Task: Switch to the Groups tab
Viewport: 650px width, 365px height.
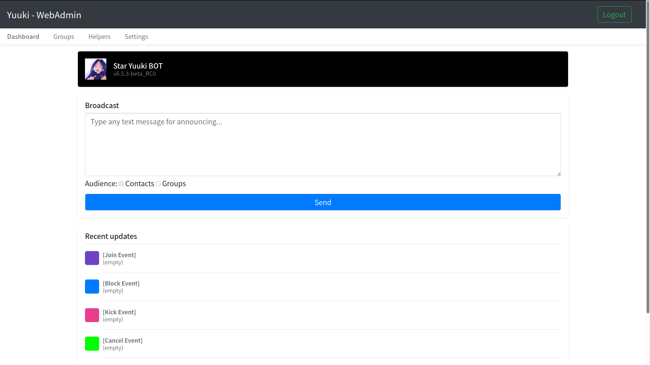Action: (64, 36)
